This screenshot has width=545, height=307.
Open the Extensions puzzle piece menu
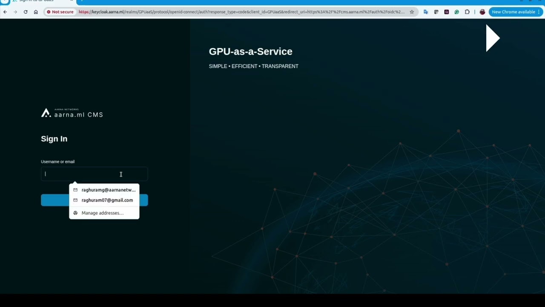[467, 12]
